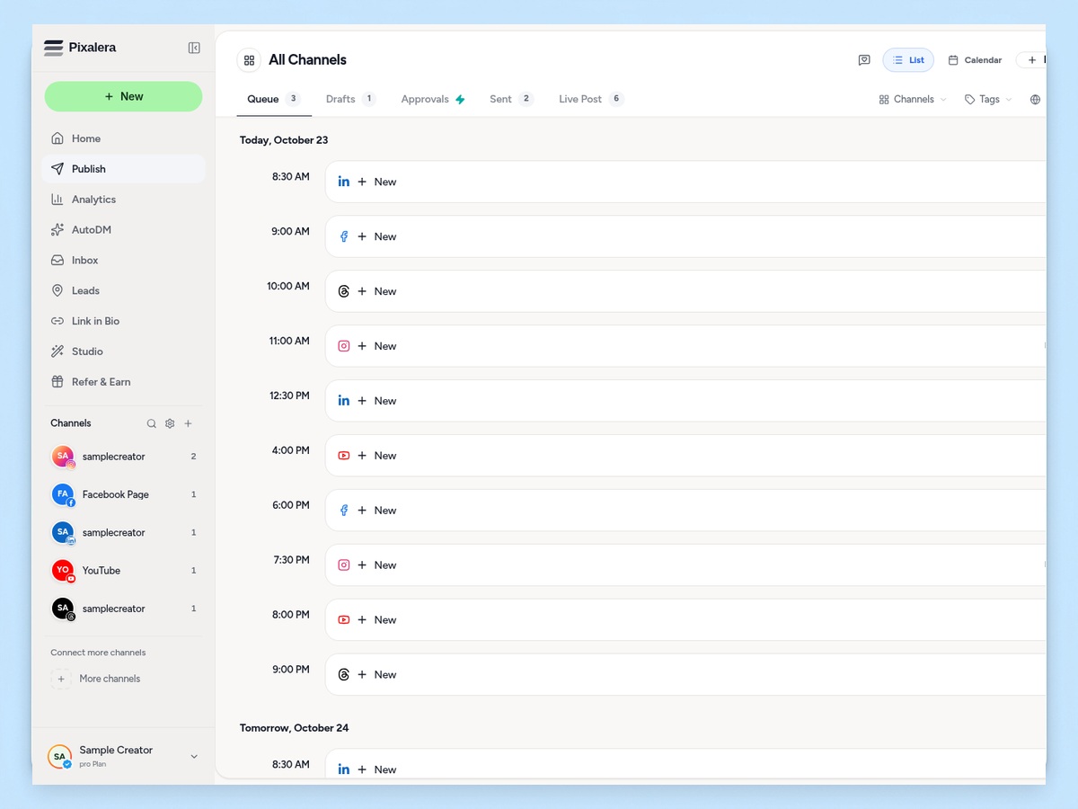The height and width of the screenshot is (809, 1078).
Task: Add new LinkedIn post at 12:30 PM
Action: click(685, 401)
